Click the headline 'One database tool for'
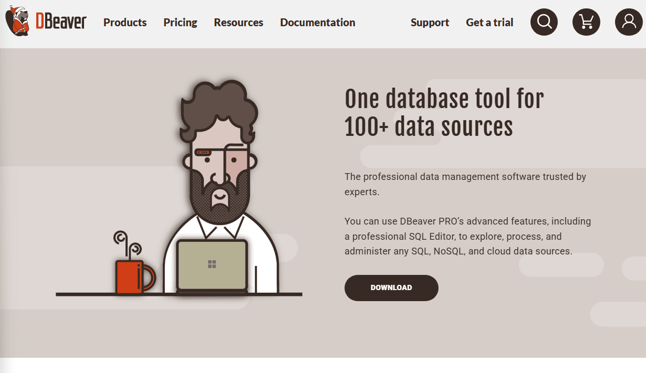 [444, 99]
